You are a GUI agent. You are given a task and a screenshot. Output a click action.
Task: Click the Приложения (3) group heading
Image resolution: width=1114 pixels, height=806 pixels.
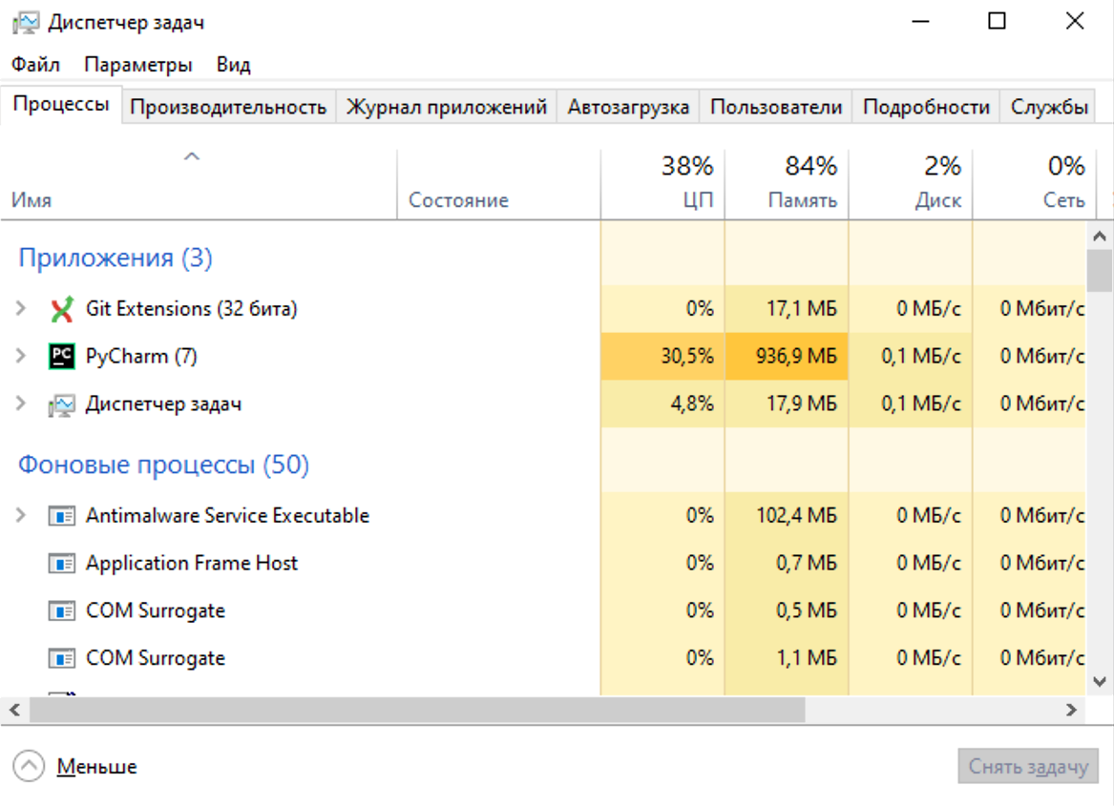coord(116,258)
